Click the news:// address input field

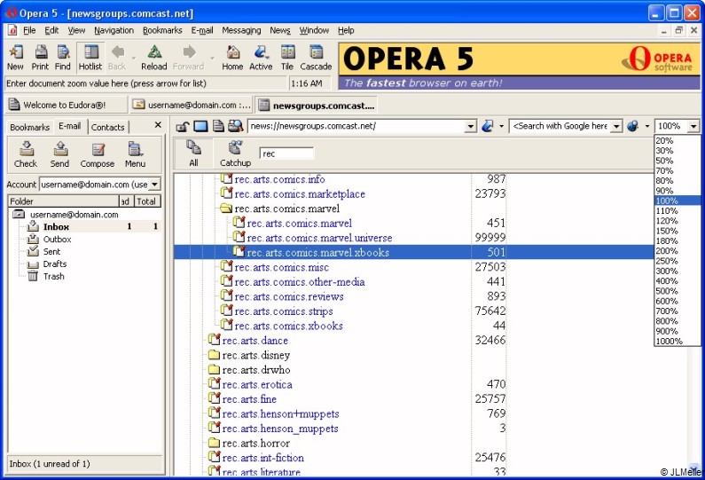click(x=356, y=126)
